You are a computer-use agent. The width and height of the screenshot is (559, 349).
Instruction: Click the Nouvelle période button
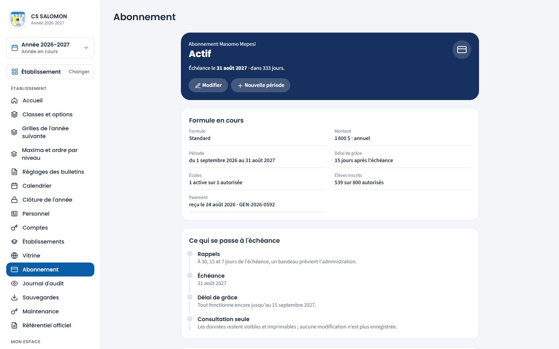click(x=260, y=85)
